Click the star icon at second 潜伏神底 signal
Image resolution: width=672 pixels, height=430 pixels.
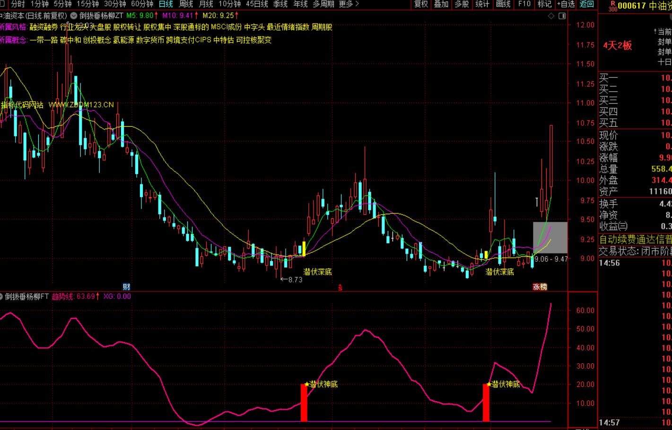(489, 384)
